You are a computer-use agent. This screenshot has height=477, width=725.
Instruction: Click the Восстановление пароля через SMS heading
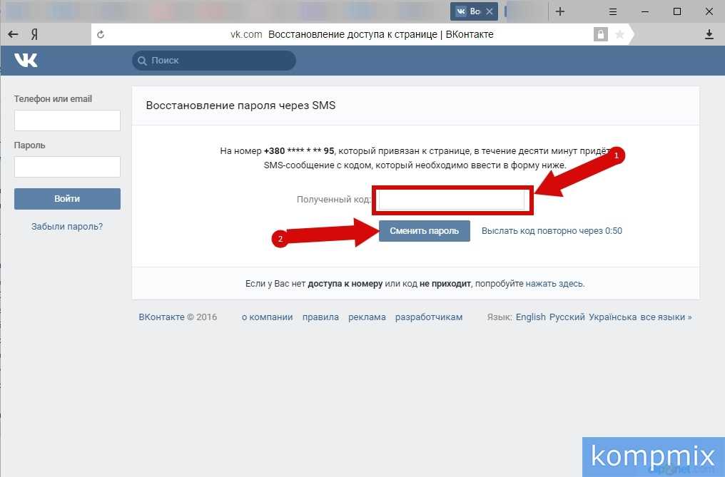click(x=240, y=106)
